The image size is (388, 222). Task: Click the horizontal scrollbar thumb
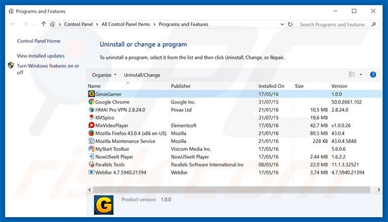[232, 190]
